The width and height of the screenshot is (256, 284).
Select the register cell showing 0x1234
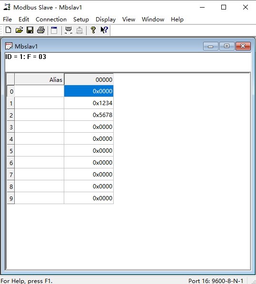89,103
